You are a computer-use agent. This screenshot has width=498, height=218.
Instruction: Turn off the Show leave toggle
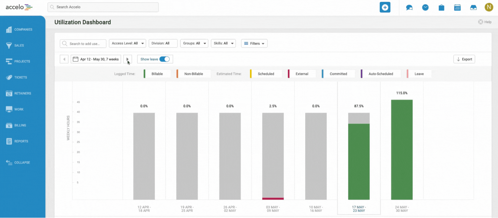[x=164, y=59]
